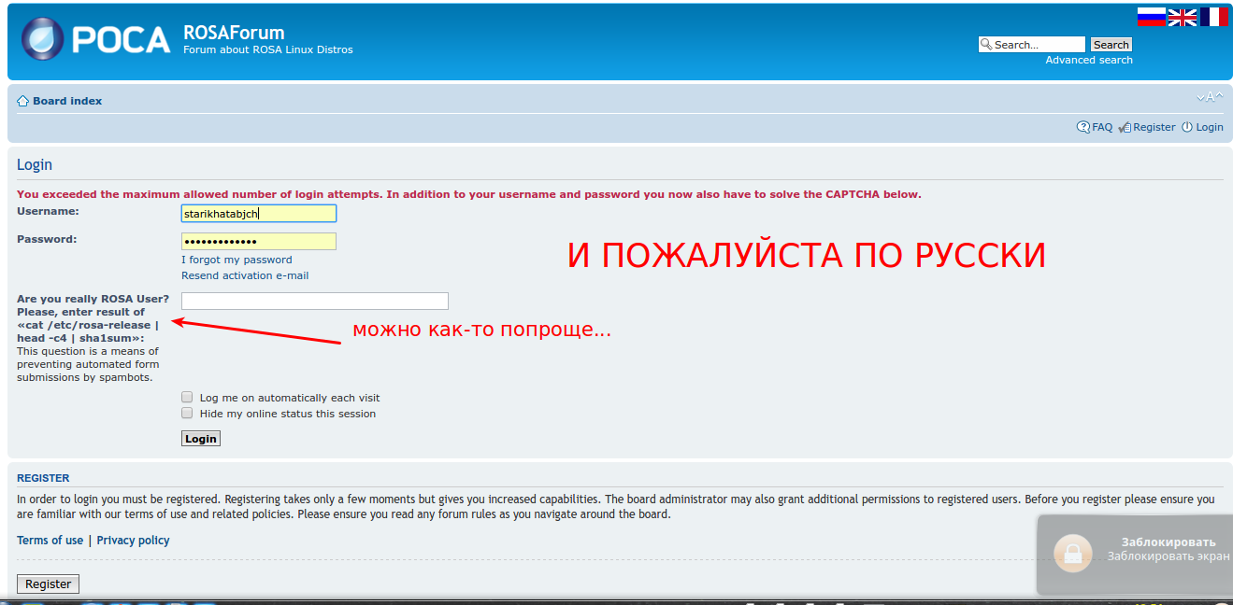Click the Login power icon in the top navigation
This screenshot has width=1233, height=605.
pos(1187,127)
